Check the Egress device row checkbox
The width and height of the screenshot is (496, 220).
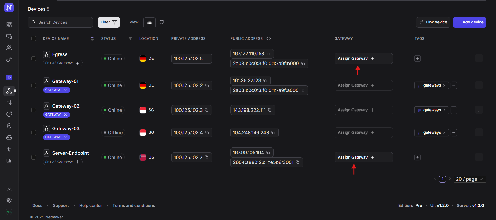[34, 59]
